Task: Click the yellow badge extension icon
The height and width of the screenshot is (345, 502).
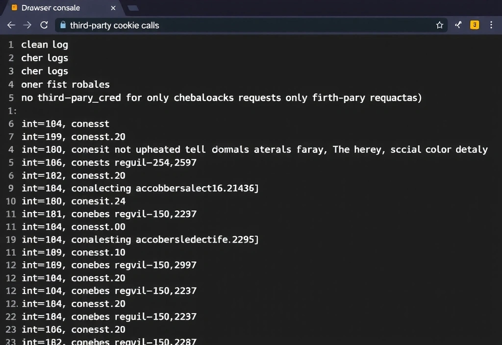Action: tap(474, 25)
